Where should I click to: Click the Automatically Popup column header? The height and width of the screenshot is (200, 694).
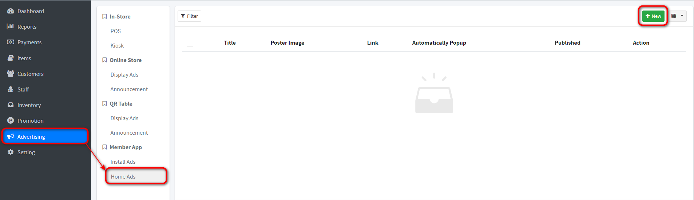439,43
